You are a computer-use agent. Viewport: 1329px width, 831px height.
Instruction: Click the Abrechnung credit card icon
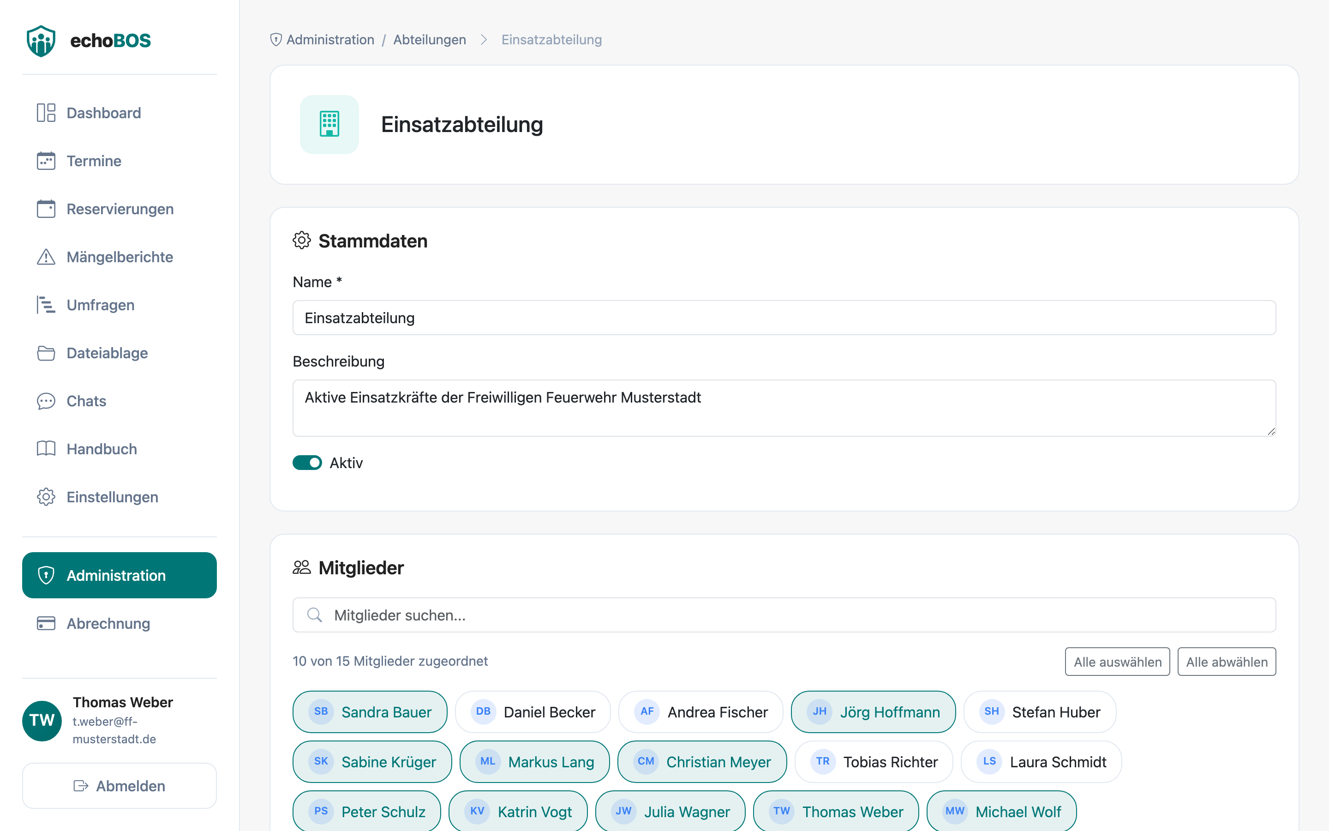tap(46, 623)
